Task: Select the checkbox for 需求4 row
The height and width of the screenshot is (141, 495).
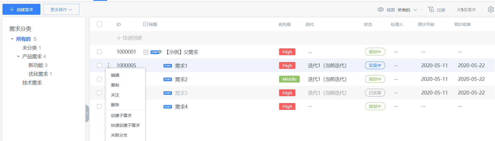Action: pos(99,107)
